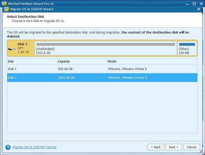This screenshot has width=205, height=155.
Task: Click the 500.00 GB capacity cell
Action: (x=65, y=69)
